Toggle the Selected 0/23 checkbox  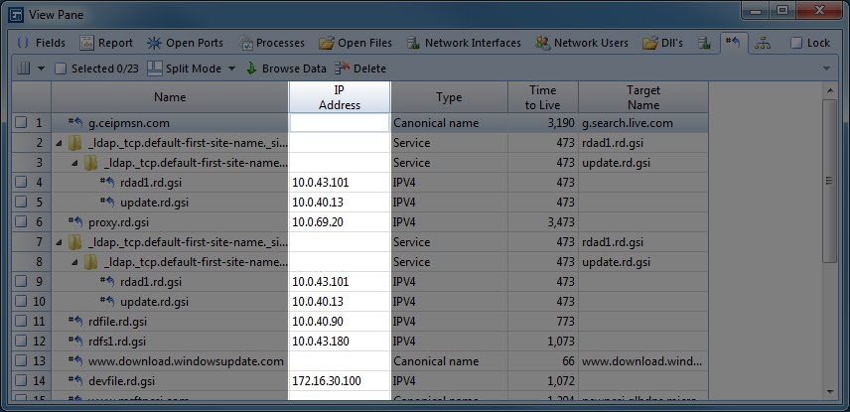(61, 69)
